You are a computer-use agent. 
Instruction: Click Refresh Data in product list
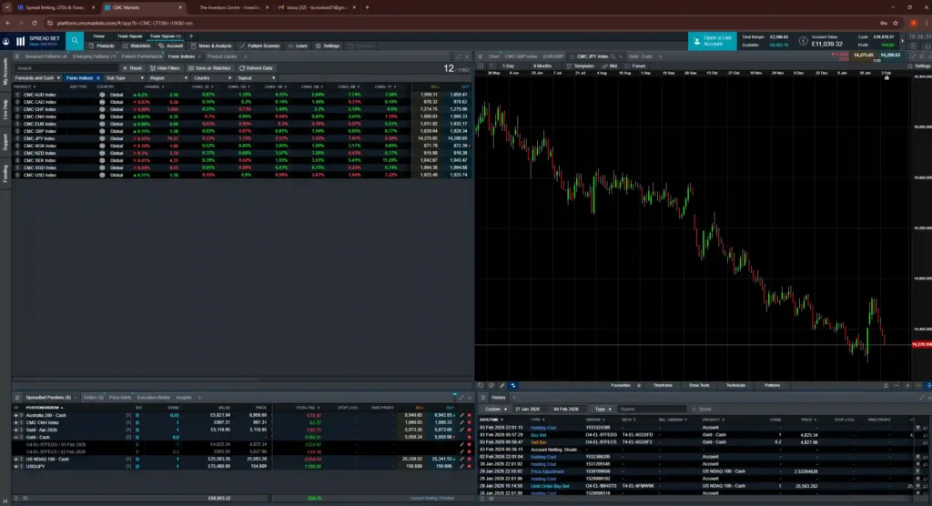click(256, 67)
